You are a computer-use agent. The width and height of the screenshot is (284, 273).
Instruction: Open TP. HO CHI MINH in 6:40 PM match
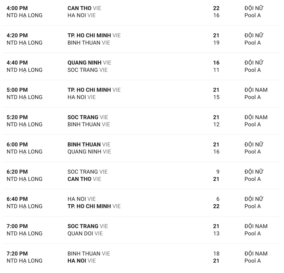[x=89, y=206]
